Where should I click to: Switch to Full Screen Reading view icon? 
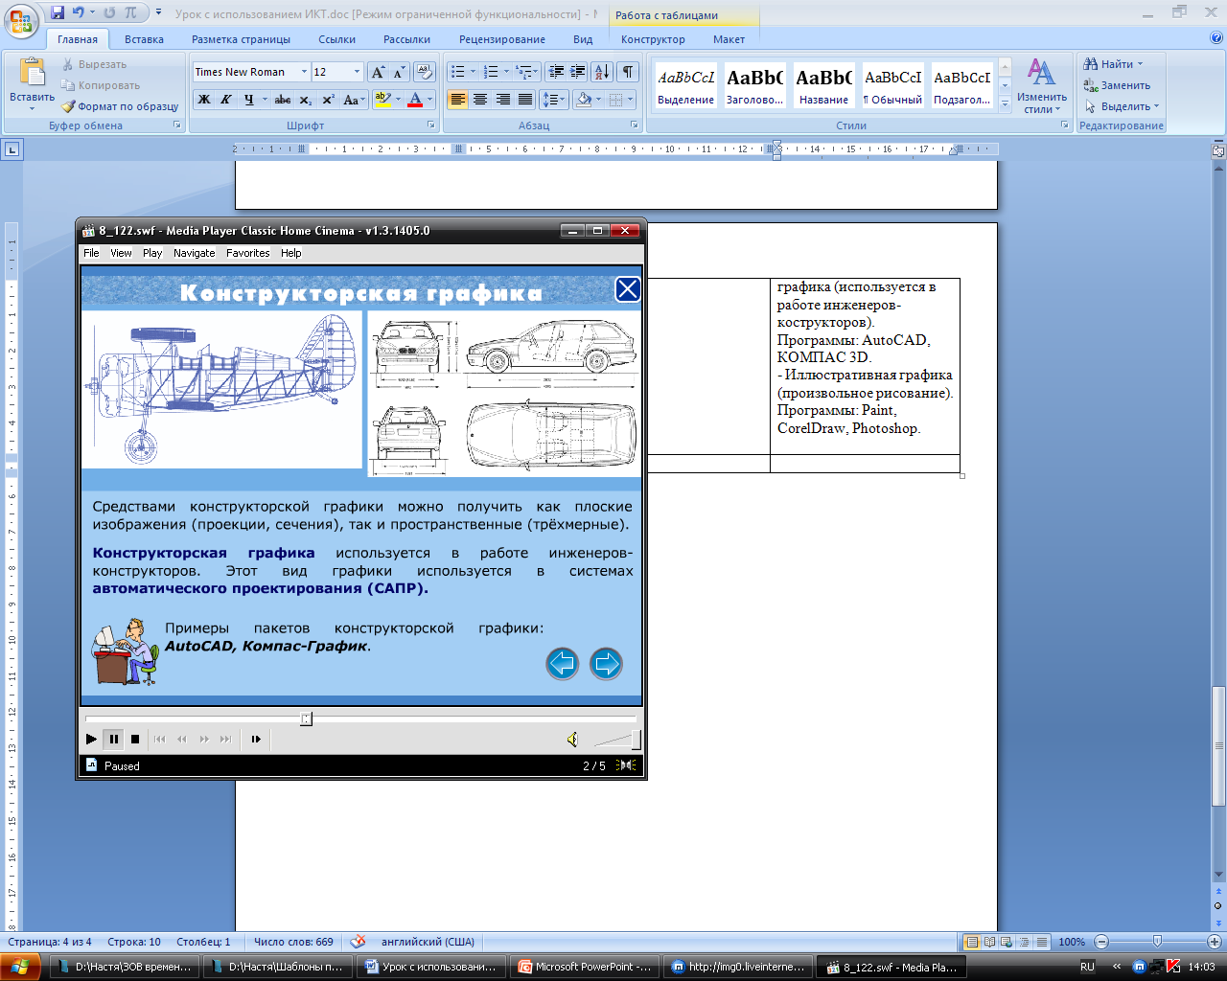(989, 942)
